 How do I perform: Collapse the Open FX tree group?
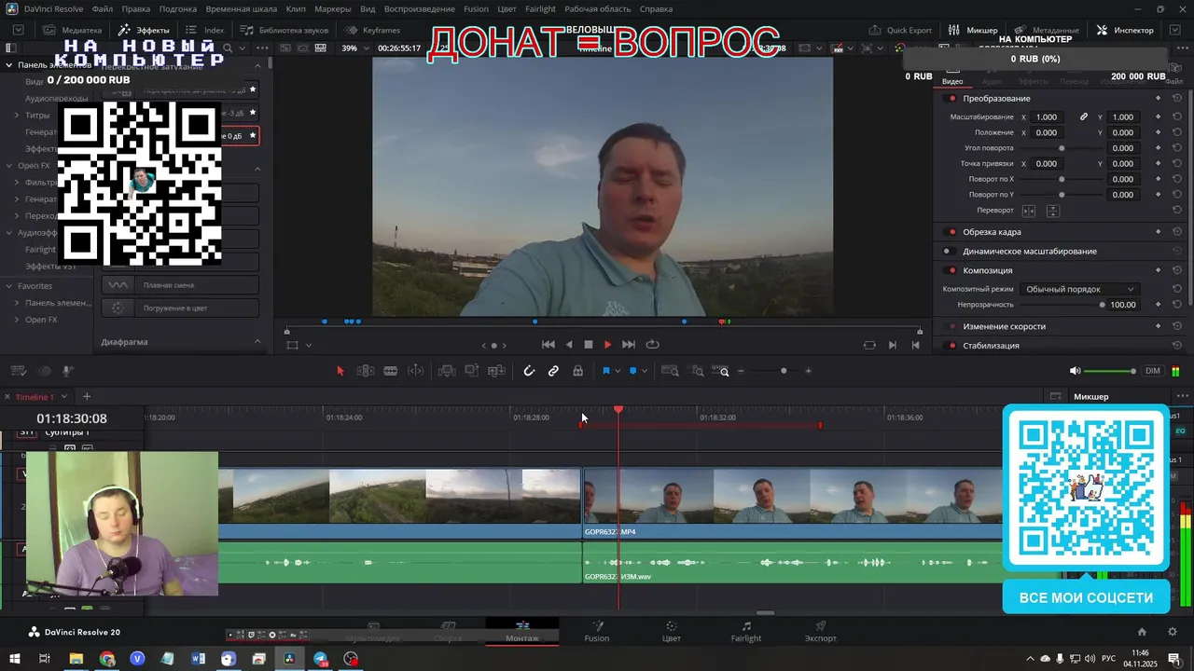coord(9,166)
